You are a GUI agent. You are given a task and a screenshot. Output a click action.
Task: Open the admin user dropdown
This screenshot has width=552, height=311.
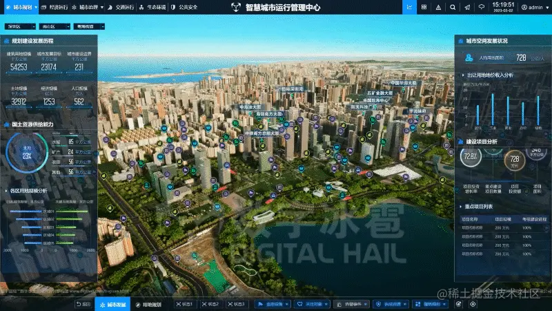(535, 7)
